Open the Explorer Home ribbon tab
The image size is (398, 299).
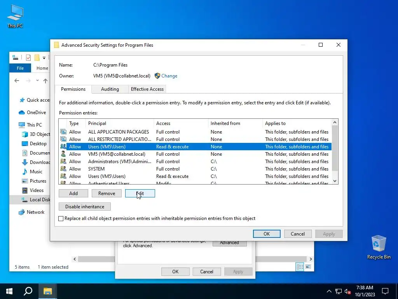click(x=42, y=68)
